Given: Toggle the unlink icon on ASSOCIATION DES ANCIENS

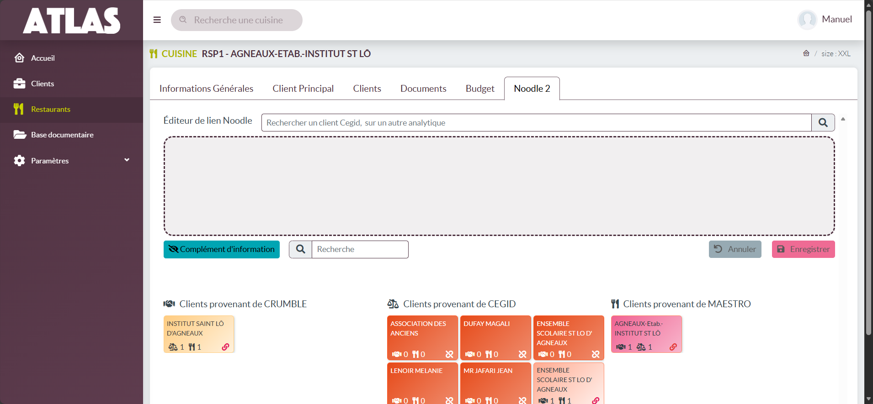Looking at the screenshot, I should [450, 354].
